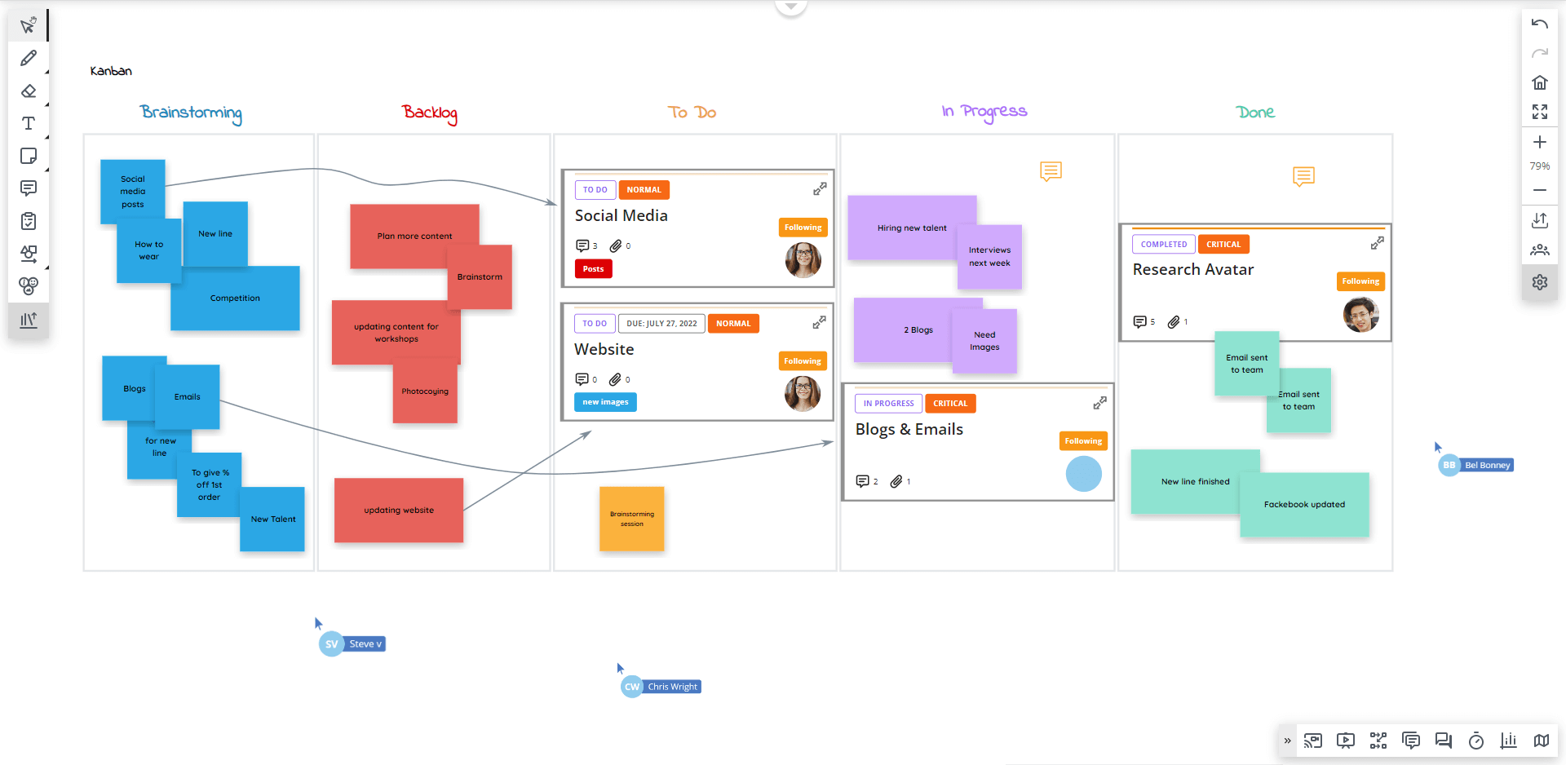Open presentation mode icon
1566x765 pixels.
(1345, 741)
